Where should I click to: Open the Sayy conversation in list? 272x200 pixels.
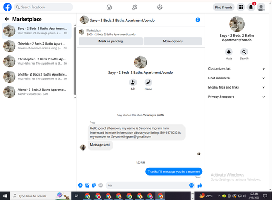pyautogui.click(x=36, y=31)
